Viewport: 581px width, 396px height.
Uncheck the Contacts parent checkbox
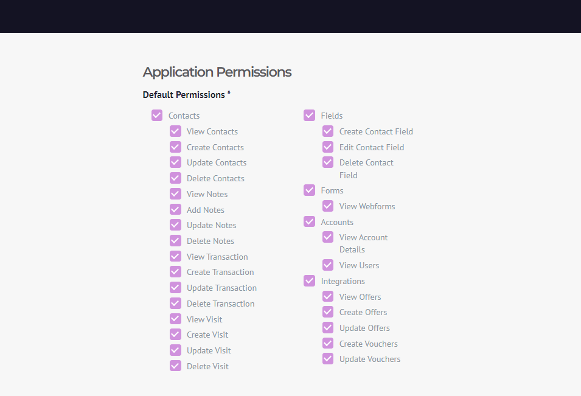point(157,115)
